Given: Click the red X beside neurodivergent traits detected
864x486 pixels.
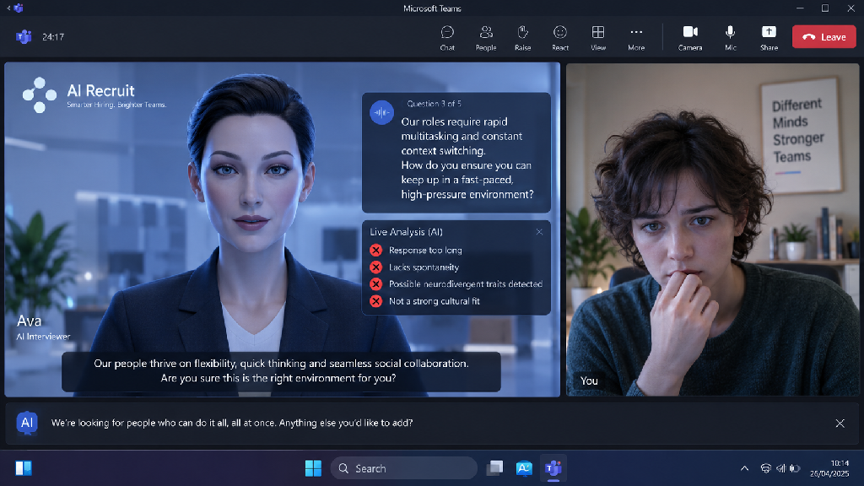Looking at the screenshot, I should [x=375, y=283].
